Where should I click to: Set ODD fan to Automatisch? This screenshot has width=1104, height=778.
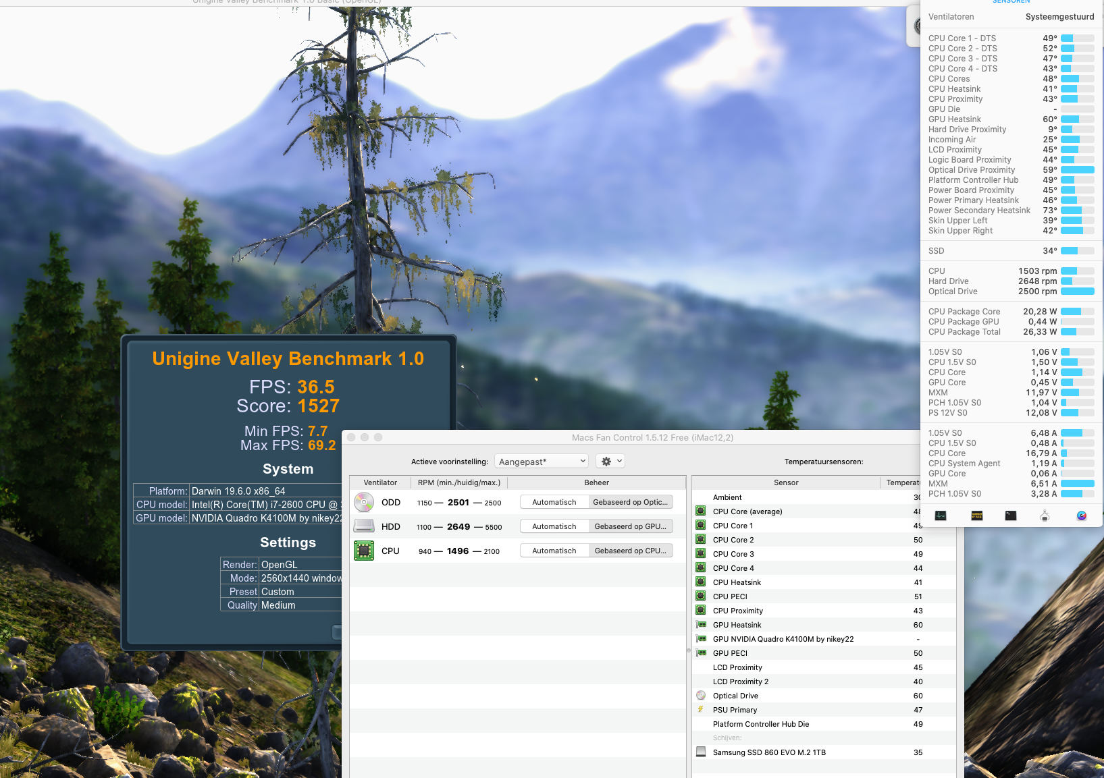[x=554, y=502]
